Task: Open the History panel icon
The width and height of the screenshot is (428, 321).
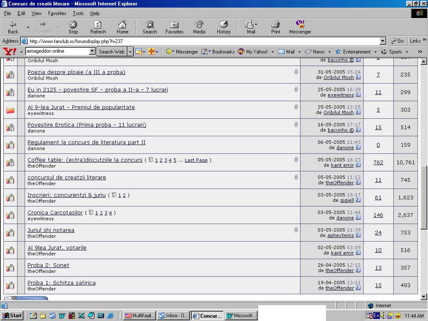Action: [x=224, y=28]
